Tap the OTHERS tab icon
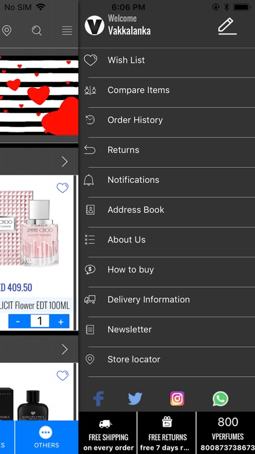 (46, 433)
